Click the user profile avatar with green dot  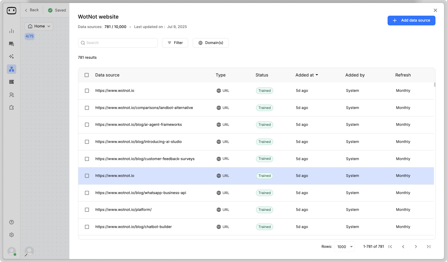coord(12,251)
